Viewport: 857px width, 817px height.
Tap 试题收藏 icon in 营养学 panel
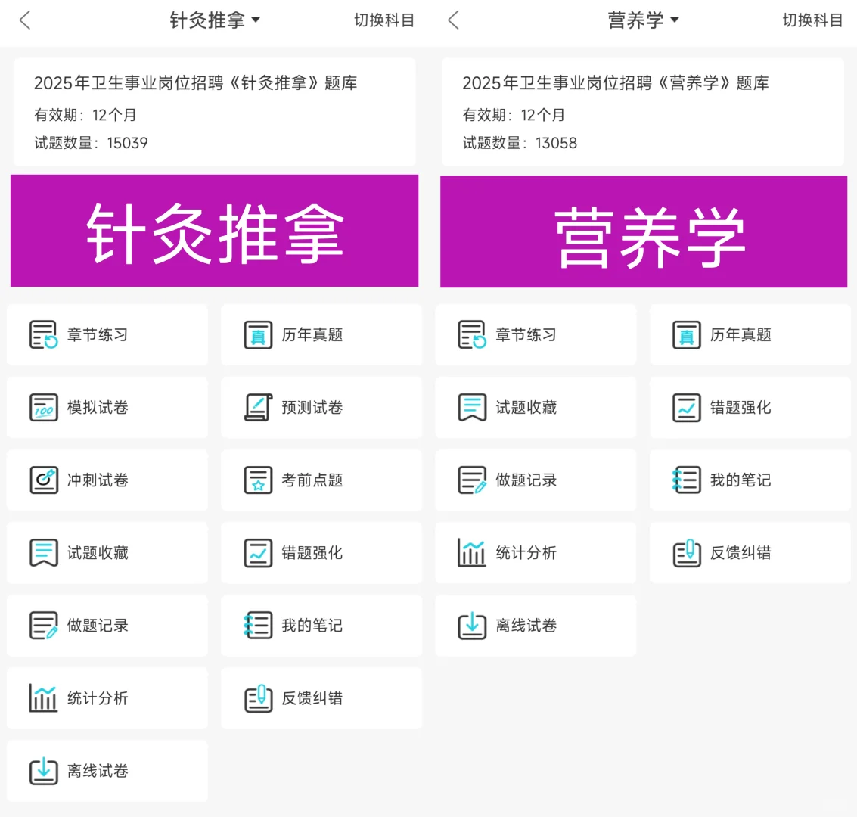coord(472,407)
